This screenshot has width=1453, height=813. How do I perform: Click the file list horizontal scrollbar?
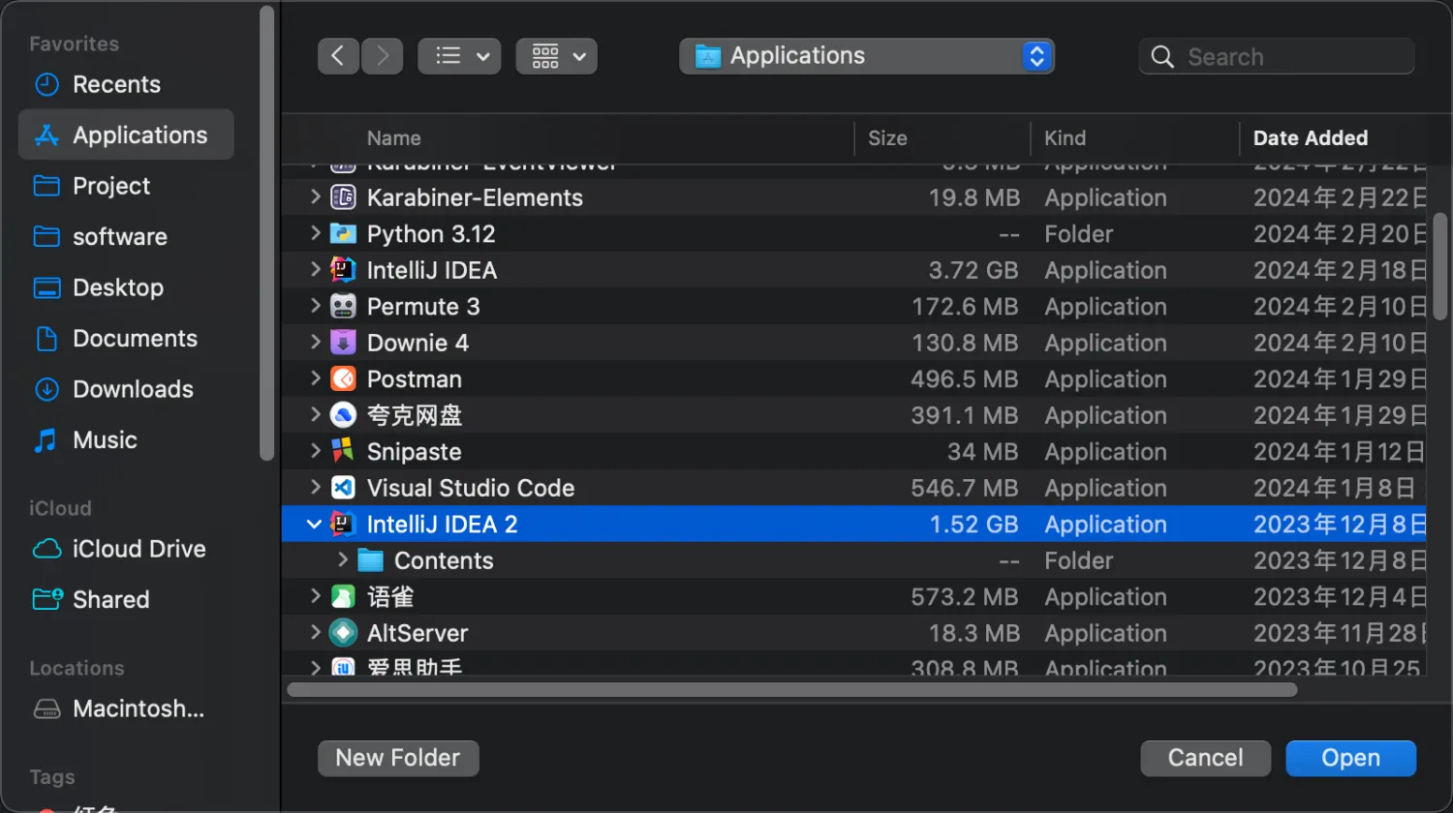[792, 689]
